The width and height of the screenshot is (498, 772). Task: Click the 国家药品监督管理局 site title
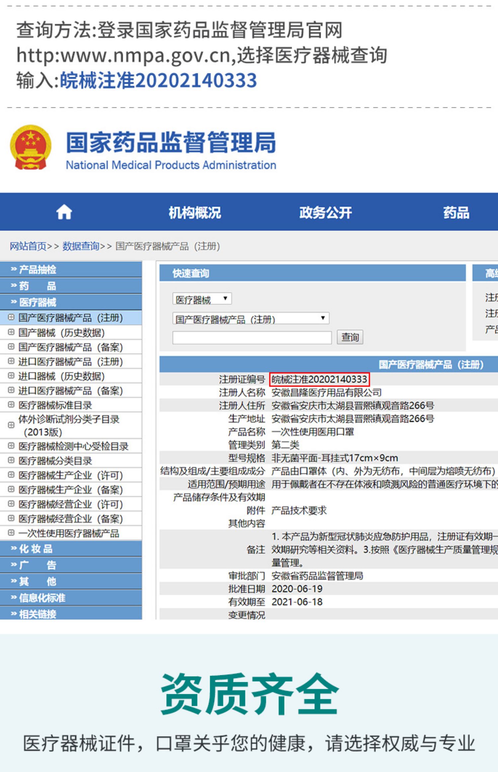171,142
